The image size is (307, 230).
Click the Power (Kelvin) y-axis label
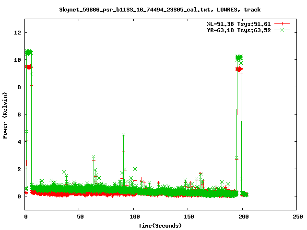pos(5,115)
